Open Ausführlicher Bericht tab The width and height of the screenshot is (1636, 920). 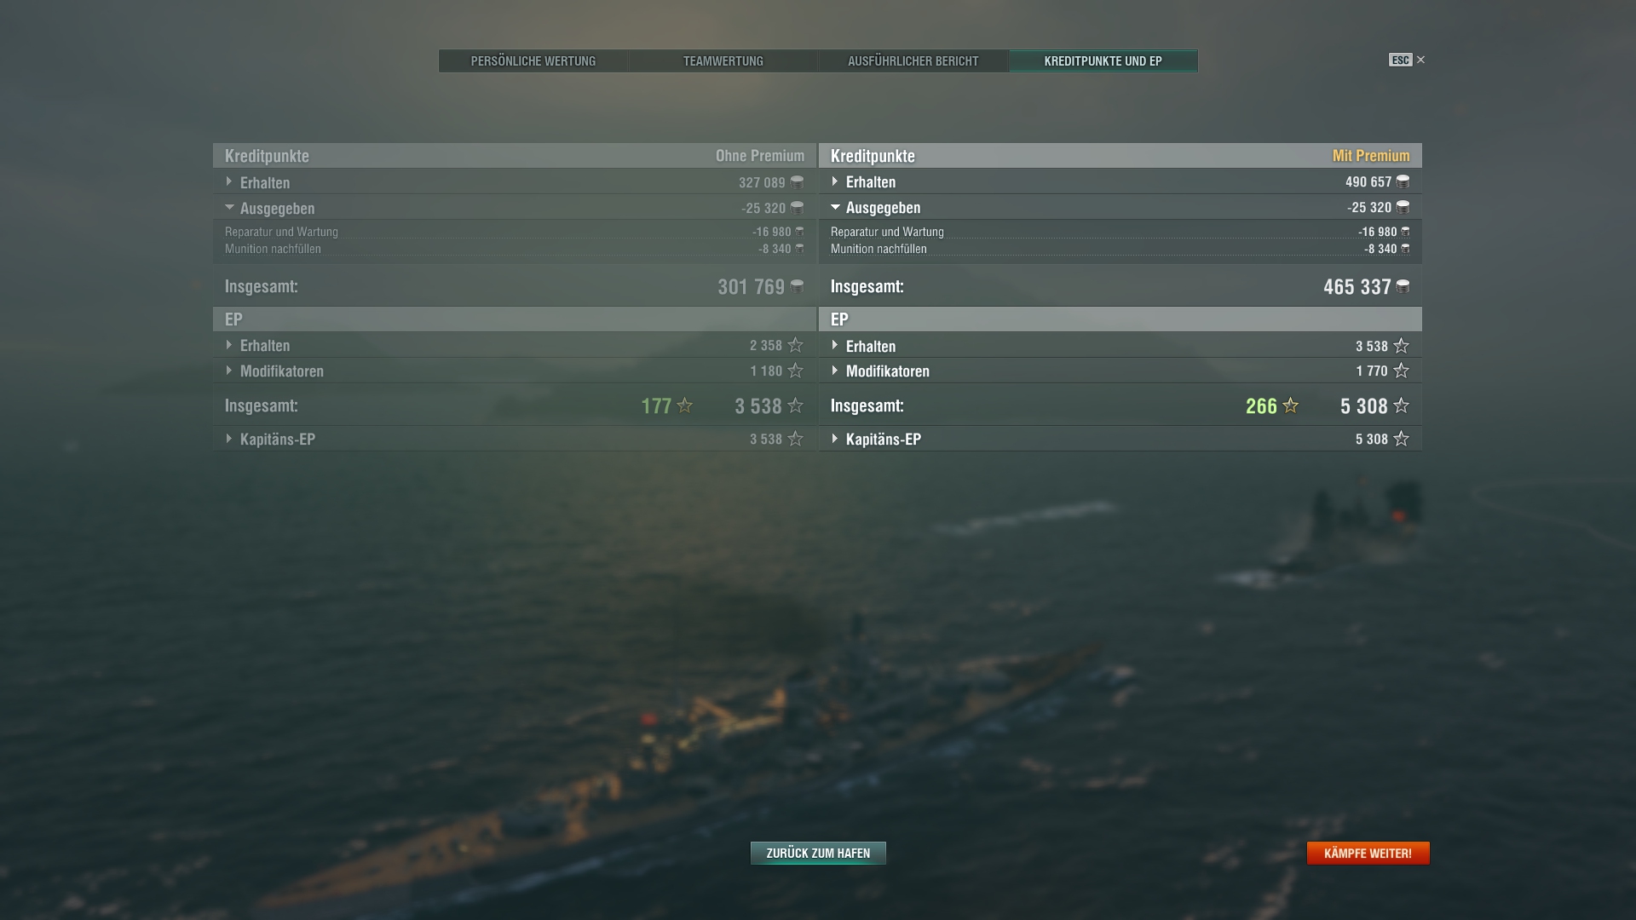point(913,60)
